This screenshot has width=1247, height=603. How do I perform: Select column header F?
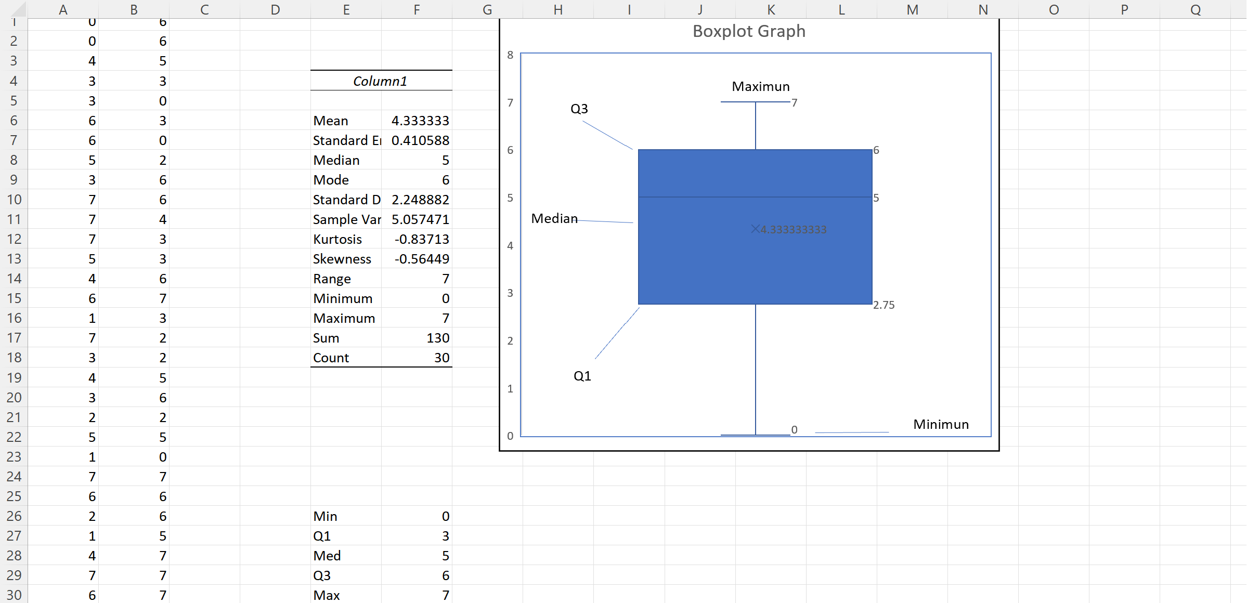point(417,9)
